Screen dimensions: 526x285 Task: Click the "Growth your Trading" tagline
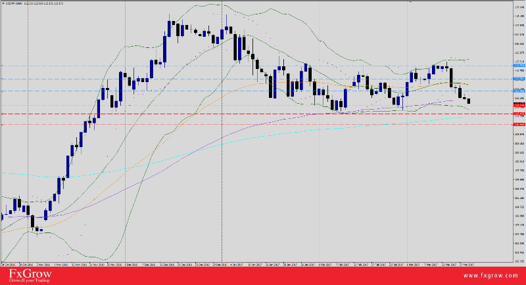(x=32, y=280)
